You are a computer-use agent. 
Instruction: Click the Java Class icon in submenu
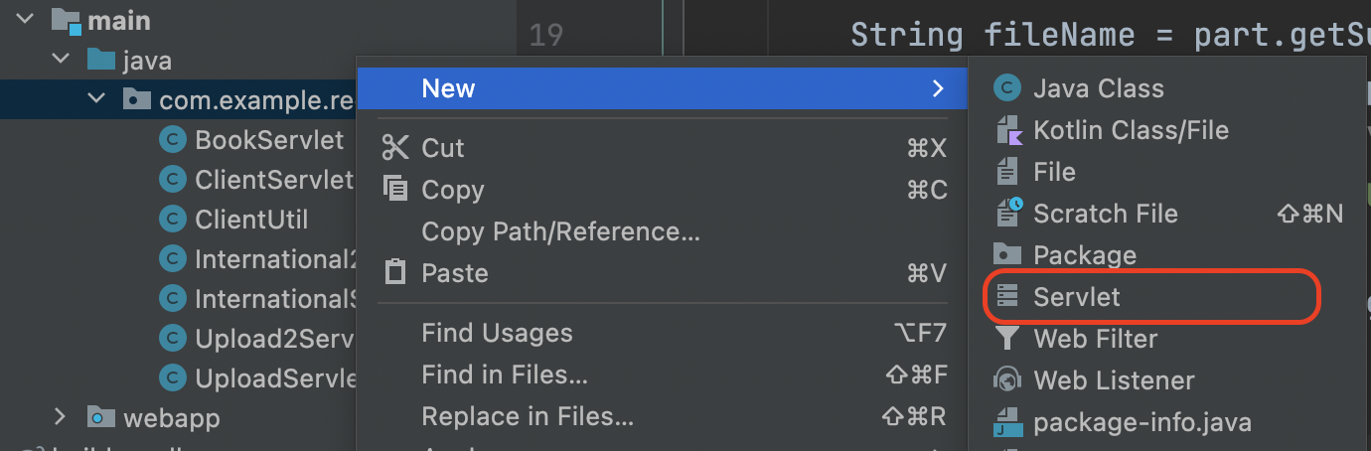pos(1007,88)
